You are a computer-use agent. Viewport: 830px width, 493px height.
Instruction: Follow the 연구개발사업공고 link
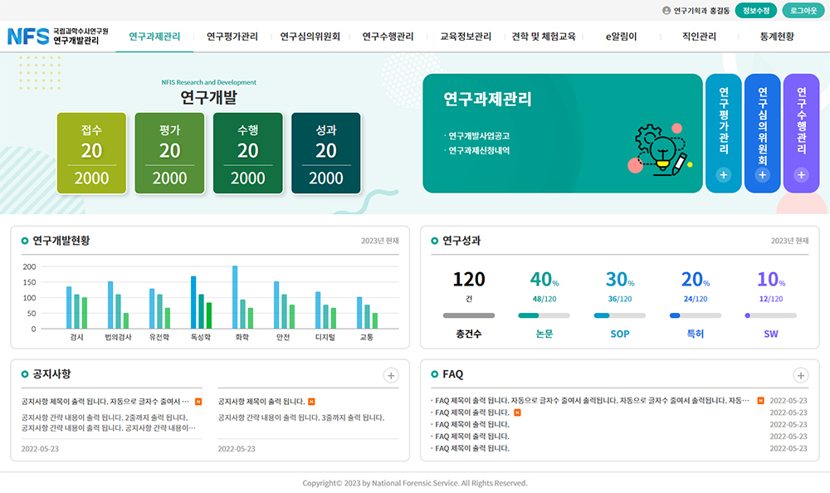click(479, 136)
